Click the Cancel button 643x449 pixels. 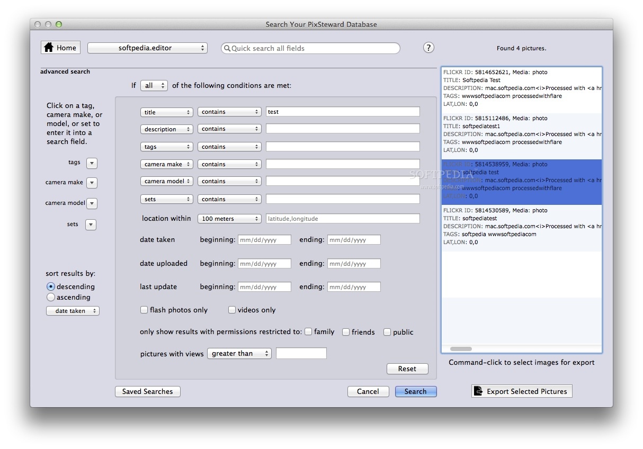point(368,391)
